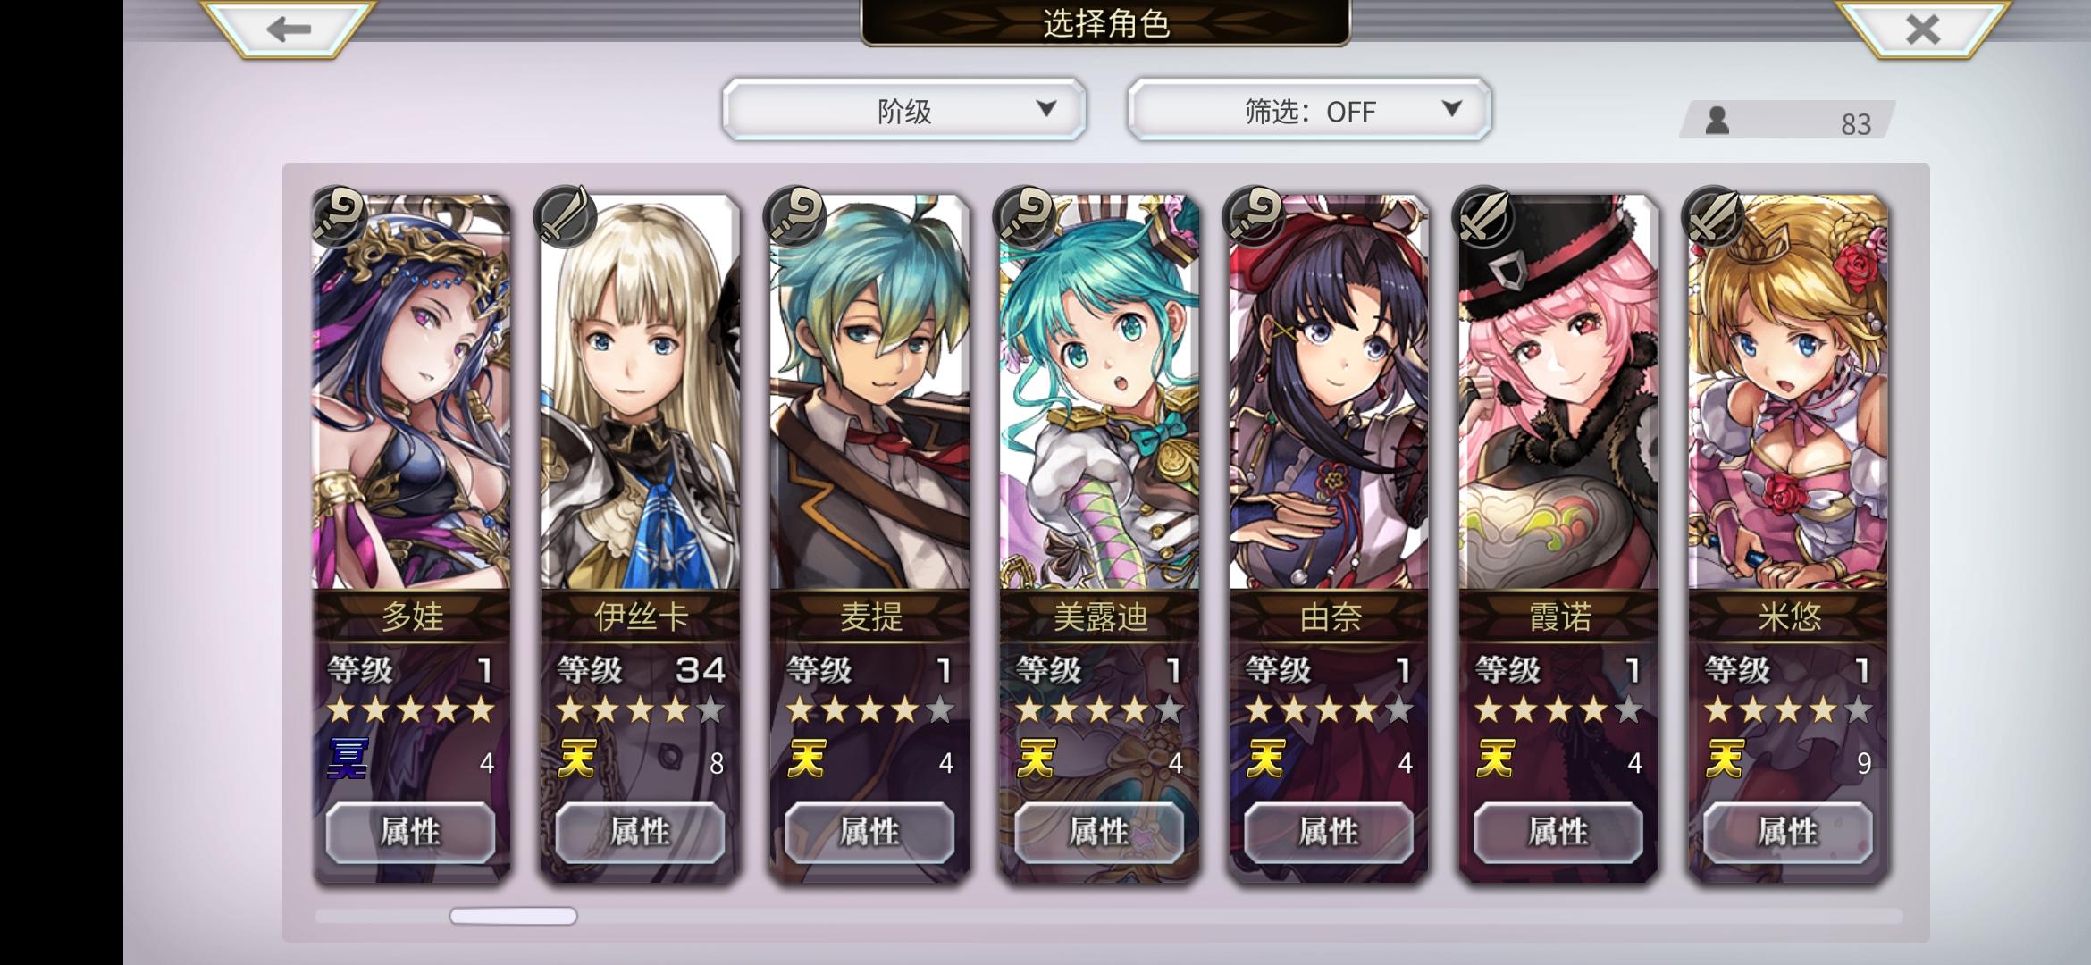Screen dimensions: 2091x965
Task: Tap the back arrow button
Action: (x=288, y=29)
